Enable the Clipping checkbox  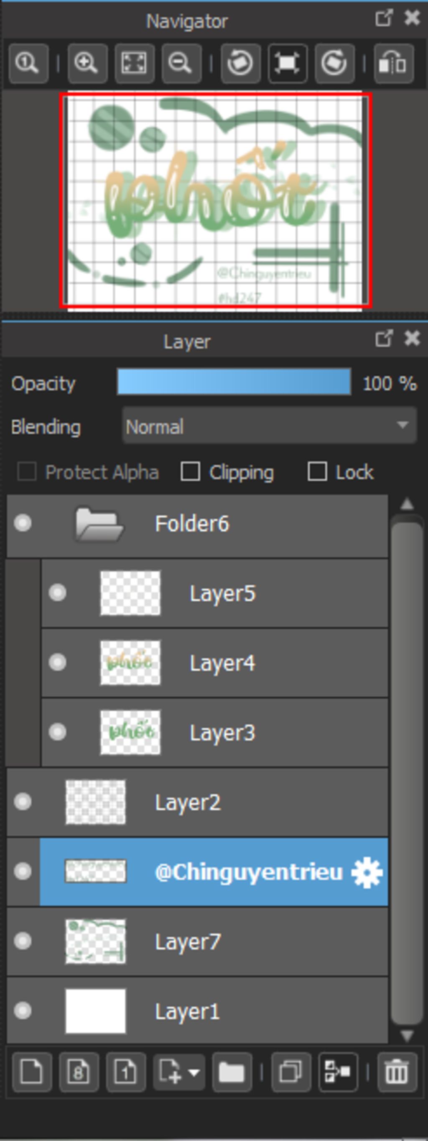coord(190,472)
